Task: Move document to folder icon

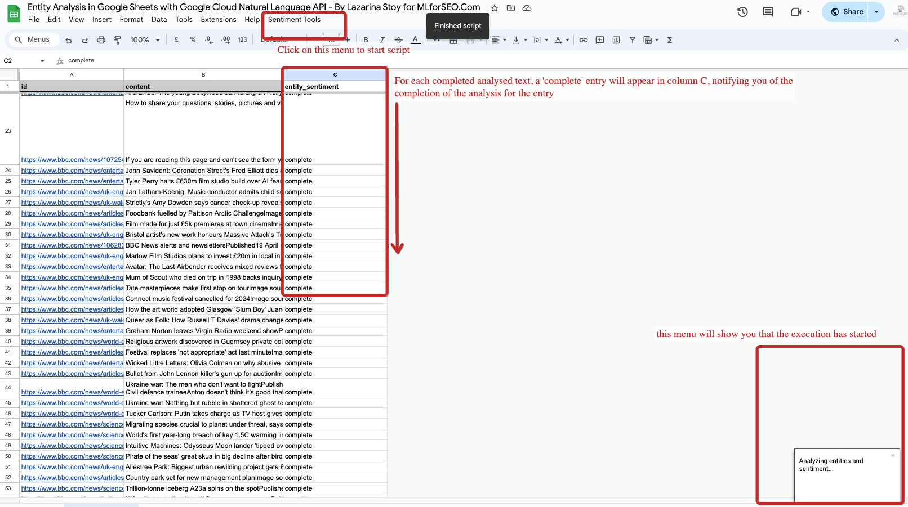Action: pyautogui.click(x=511, y=8)
